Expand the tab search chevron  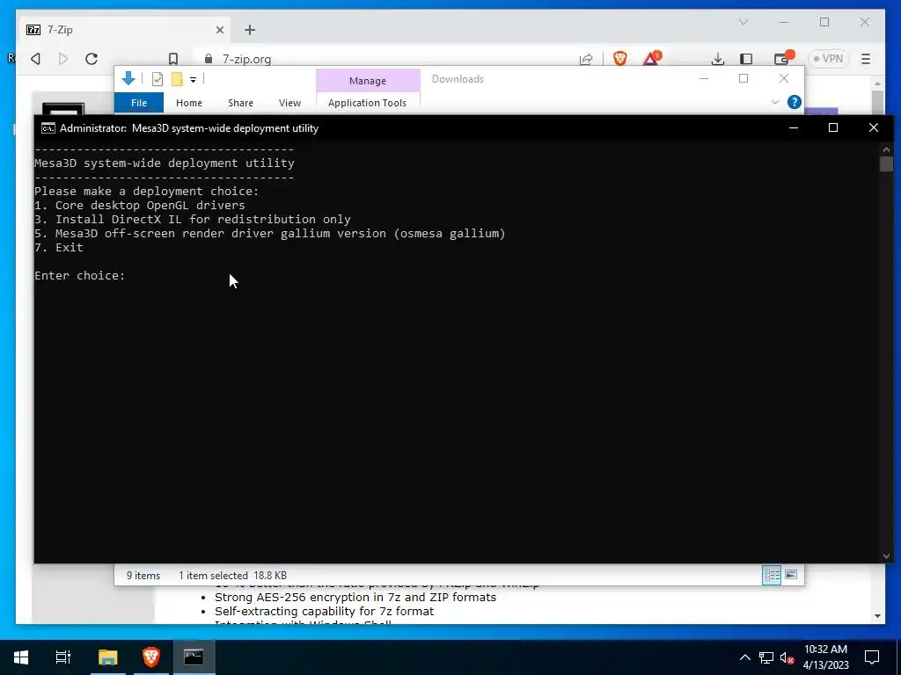pos(743,22)
